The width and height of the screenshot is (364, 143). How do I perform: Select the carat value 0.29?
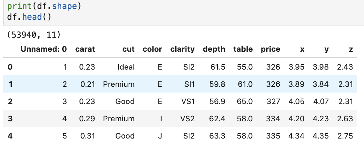click(87, 119)
